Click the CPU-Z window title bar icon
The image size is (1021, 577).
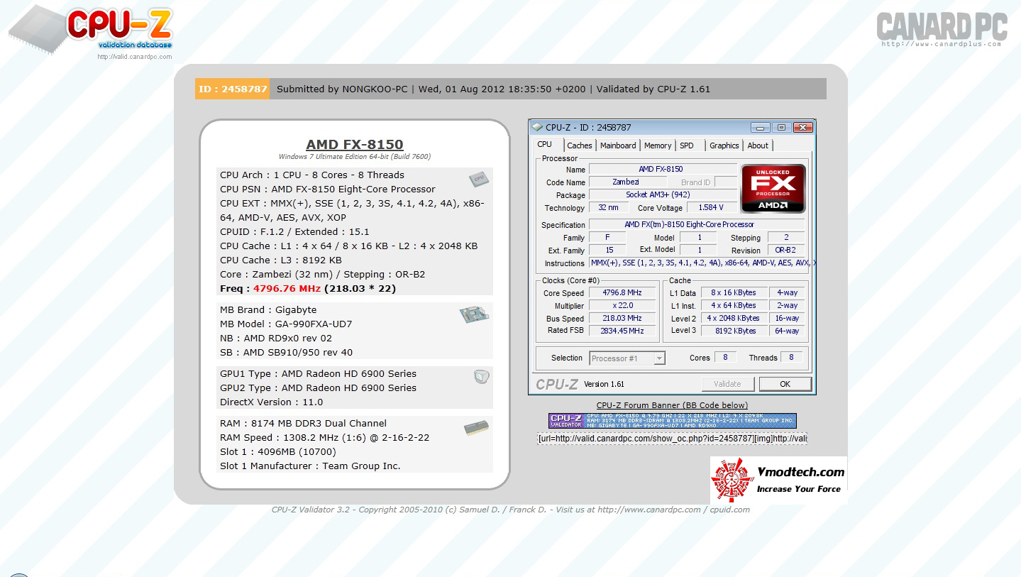point(538,128)
